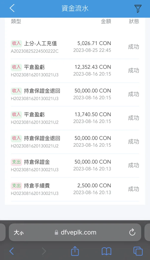This screenshot has width=150, height=260.
Task: Tap Safari's bottom back chevron
Action: 12,251
